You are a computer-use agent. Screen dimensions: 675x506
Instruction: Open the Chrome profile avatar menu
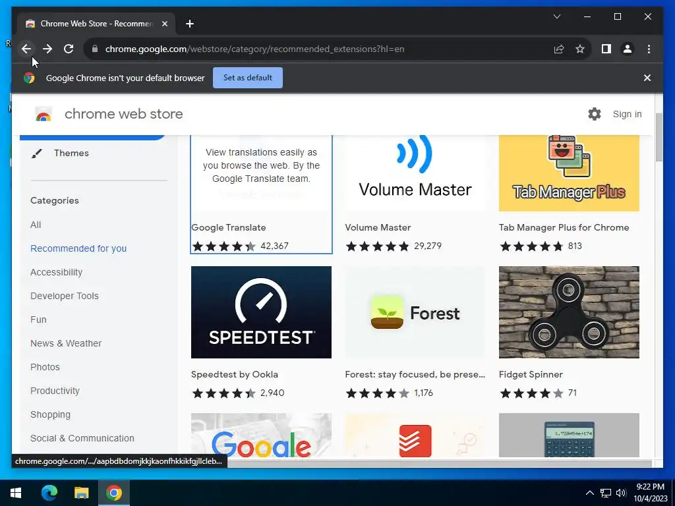pyautogui.click(x=628, y=49)
